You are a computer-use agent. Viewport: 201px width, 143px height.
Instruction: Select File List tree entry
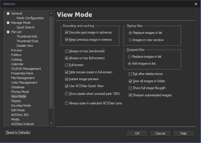click(x=16, y=32)
